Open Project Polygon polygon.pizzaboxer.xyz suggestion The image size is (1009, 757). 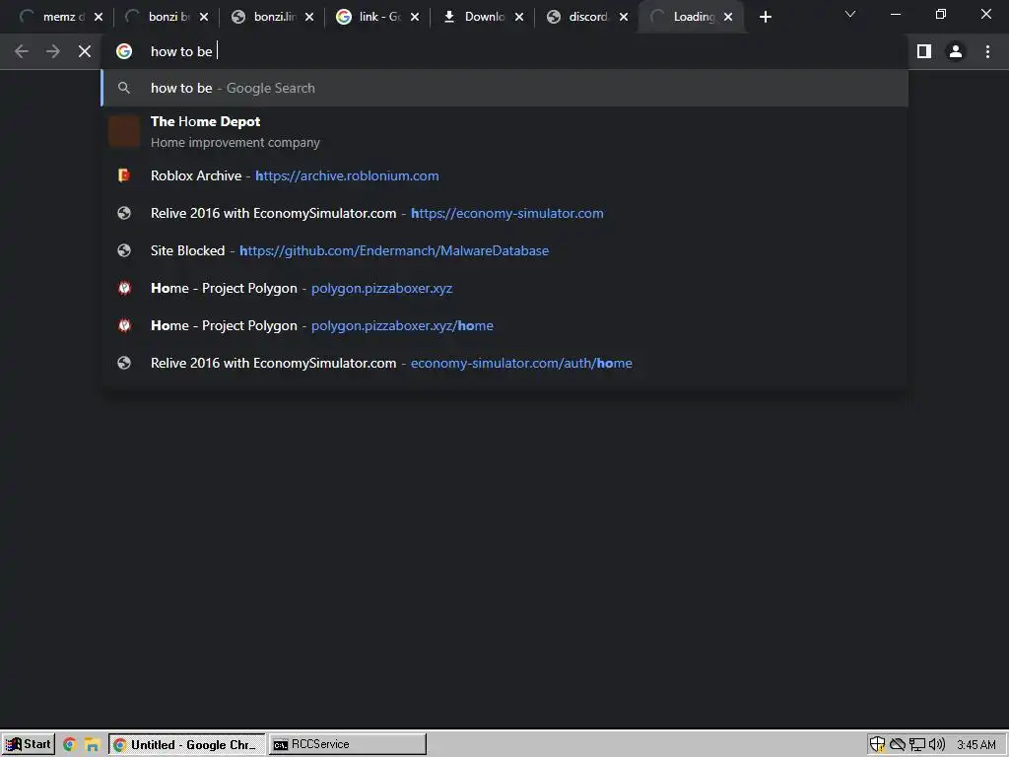504,288
